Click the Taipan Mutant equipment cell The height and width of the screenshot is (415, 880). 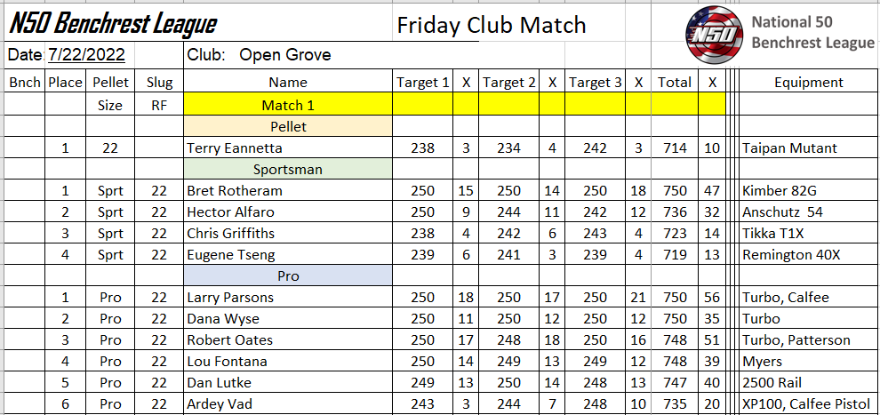coord(809,148)
